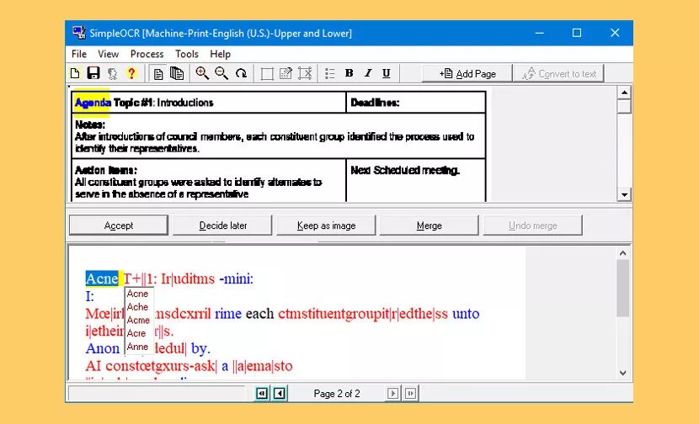Click the black word 'each' in text pane
Image resolution: width=699 pixels, height=424 pixels.
259,314
